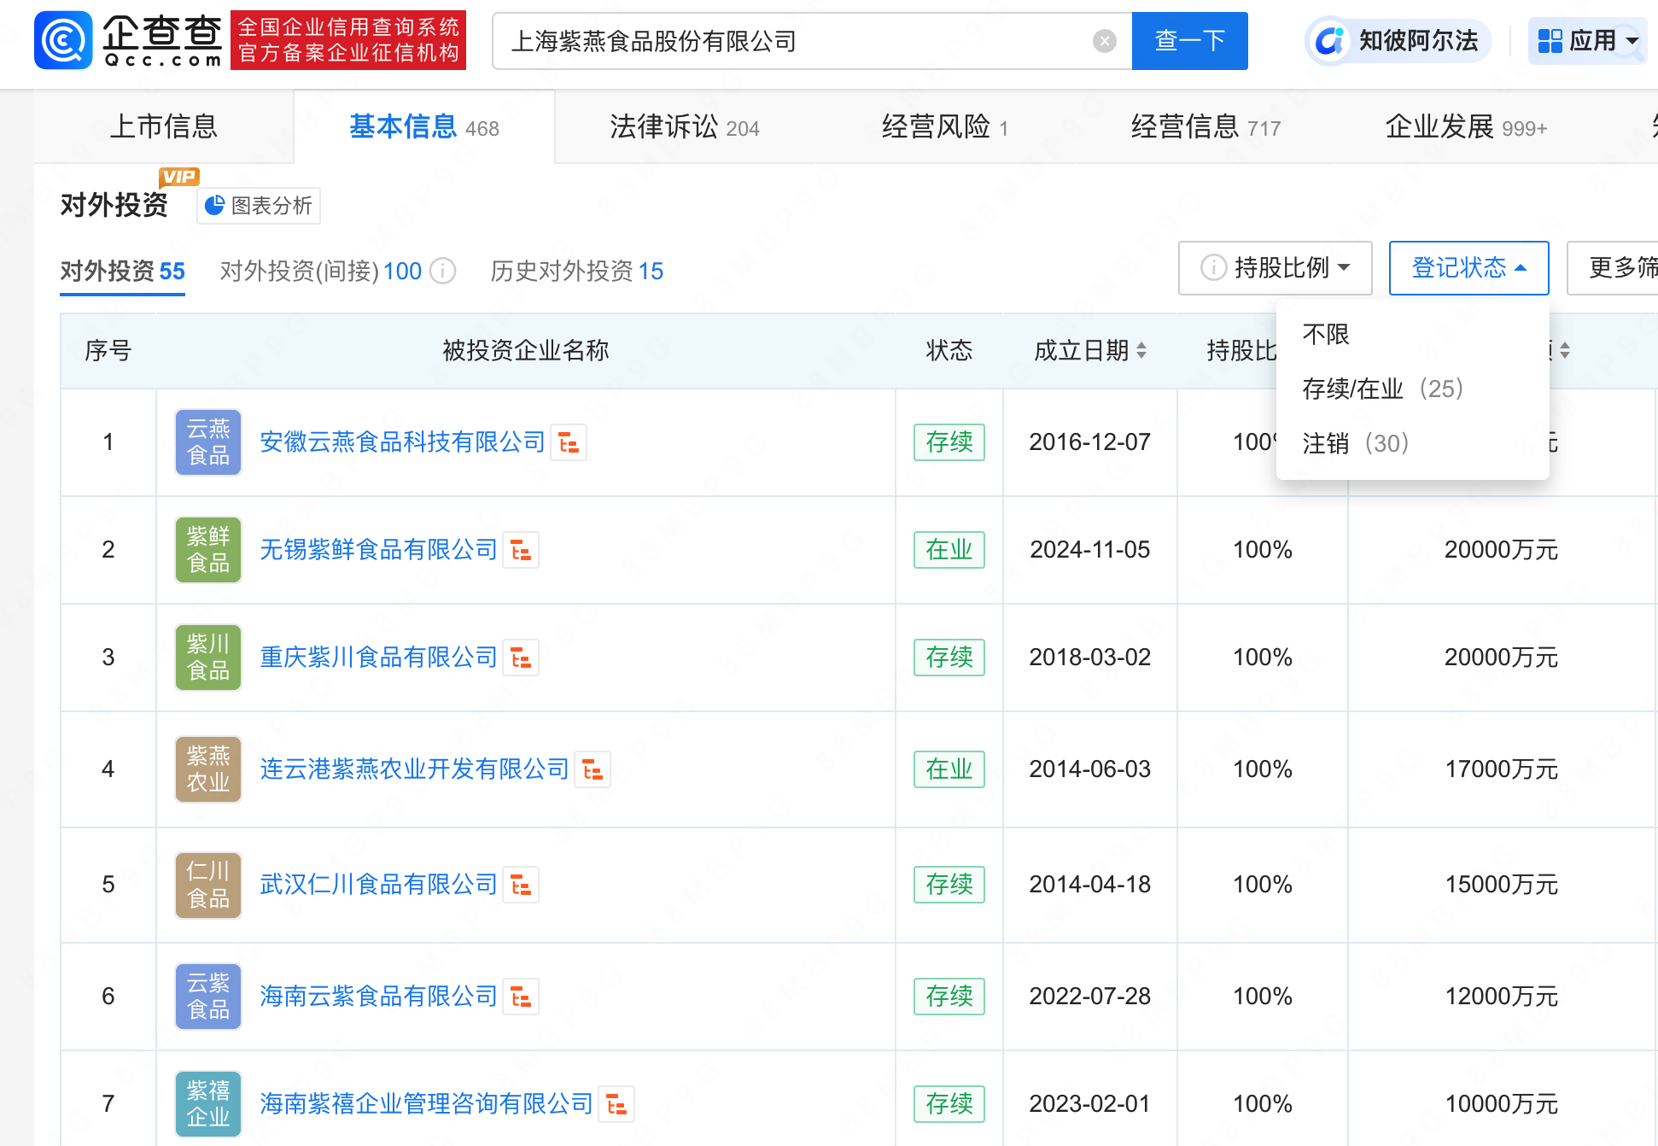Click 在业 status tag for 连云港紫燕农业
This screenshot has width=1658, height=1146.
pos(949,769)
